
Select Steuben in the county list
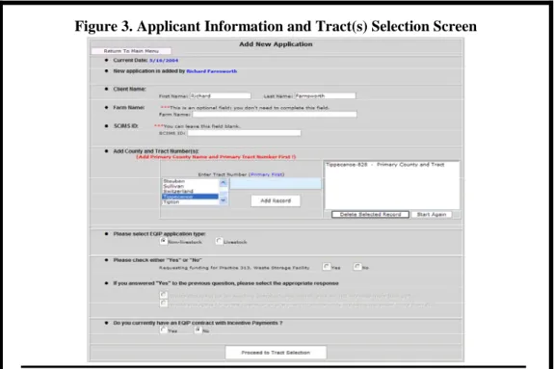[191, 181]
